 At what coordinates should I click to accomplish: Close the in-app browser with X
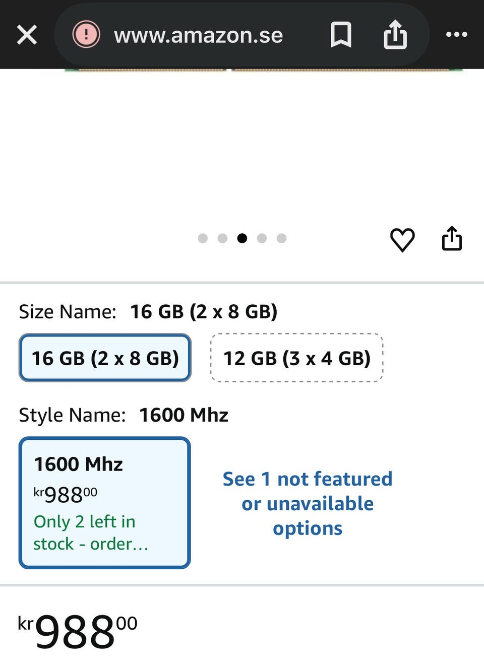(x=27, y=35)
